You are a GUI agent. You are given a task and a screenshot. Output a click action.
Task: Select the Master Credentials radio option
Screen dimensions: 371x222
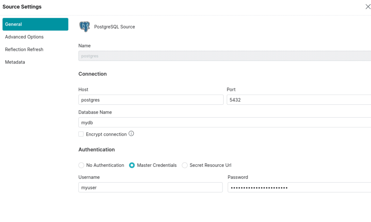(132, 165)
